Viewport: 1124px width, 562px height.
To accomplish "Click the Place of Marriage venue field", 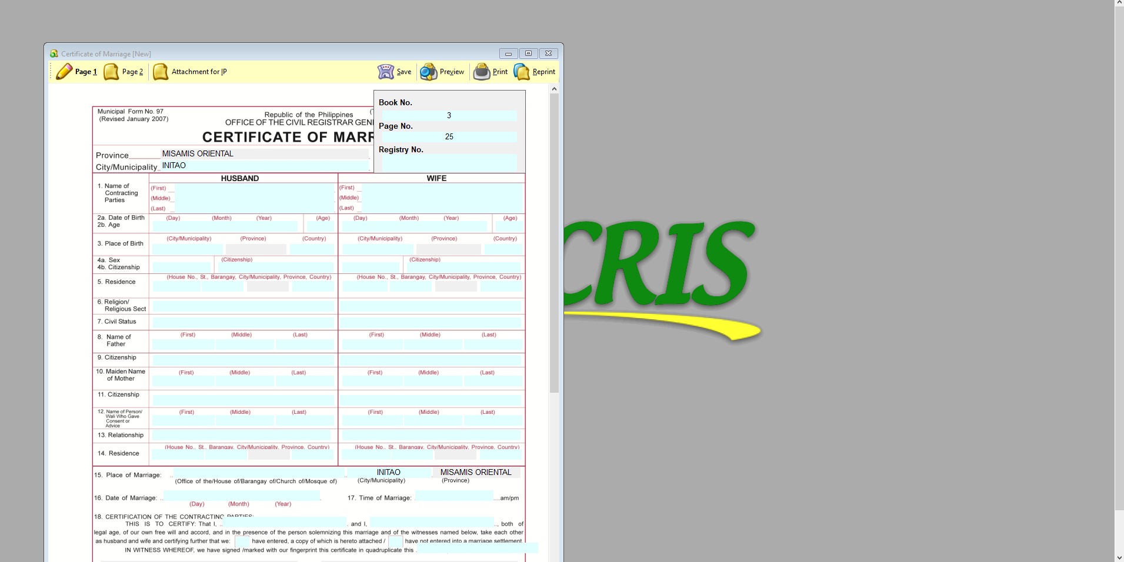I will click(259, 473).
